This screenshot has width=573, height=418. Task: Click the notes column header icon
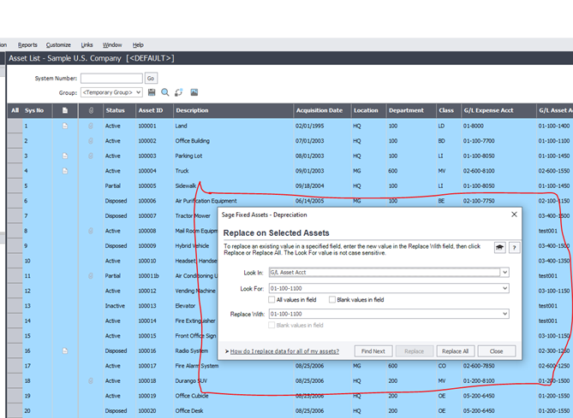(65, 110)
